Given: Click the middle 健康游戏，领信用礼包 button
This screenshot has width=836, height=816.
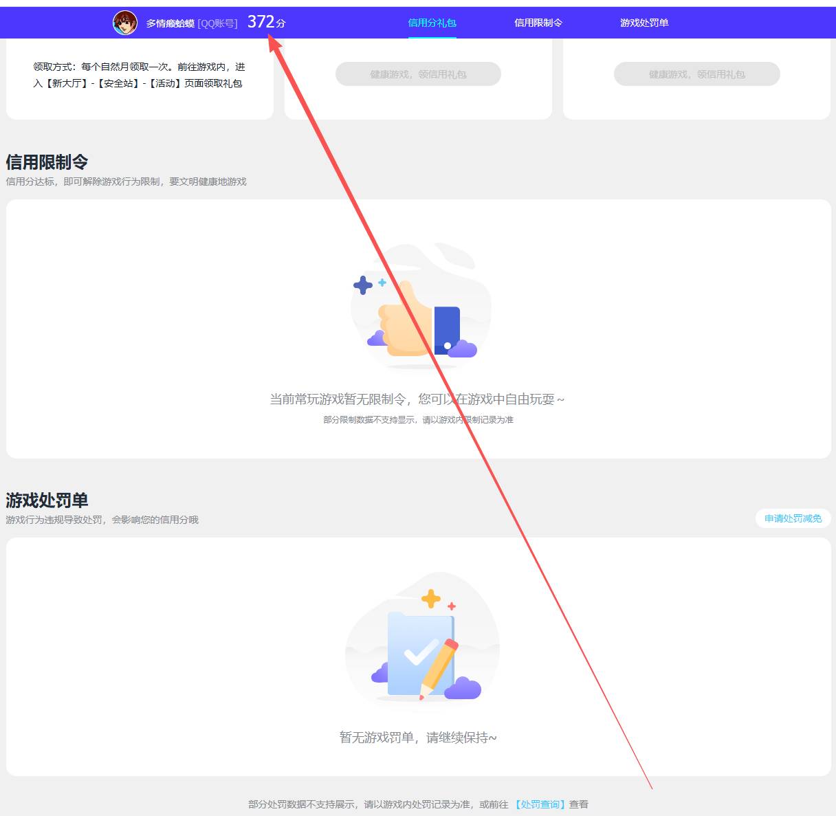Looking at the screenshot, I should pos(418,74).
